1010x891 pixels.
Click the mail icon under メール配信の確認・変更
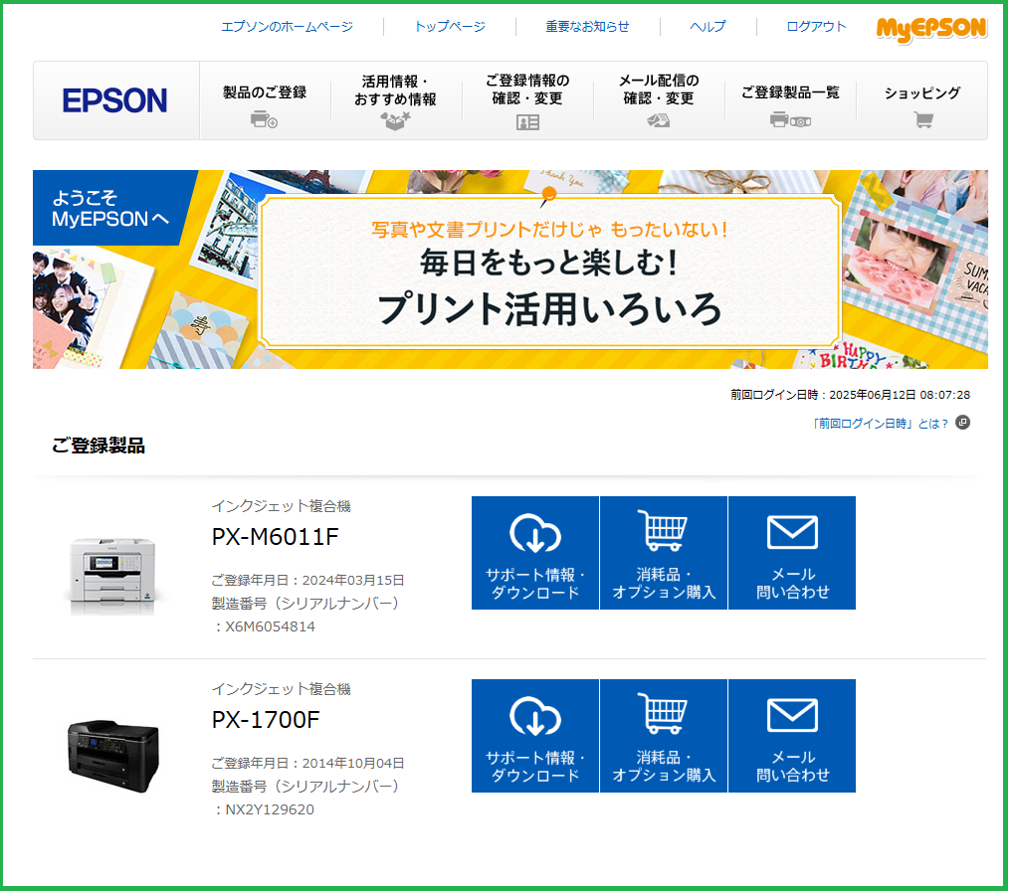click(659, 120)
